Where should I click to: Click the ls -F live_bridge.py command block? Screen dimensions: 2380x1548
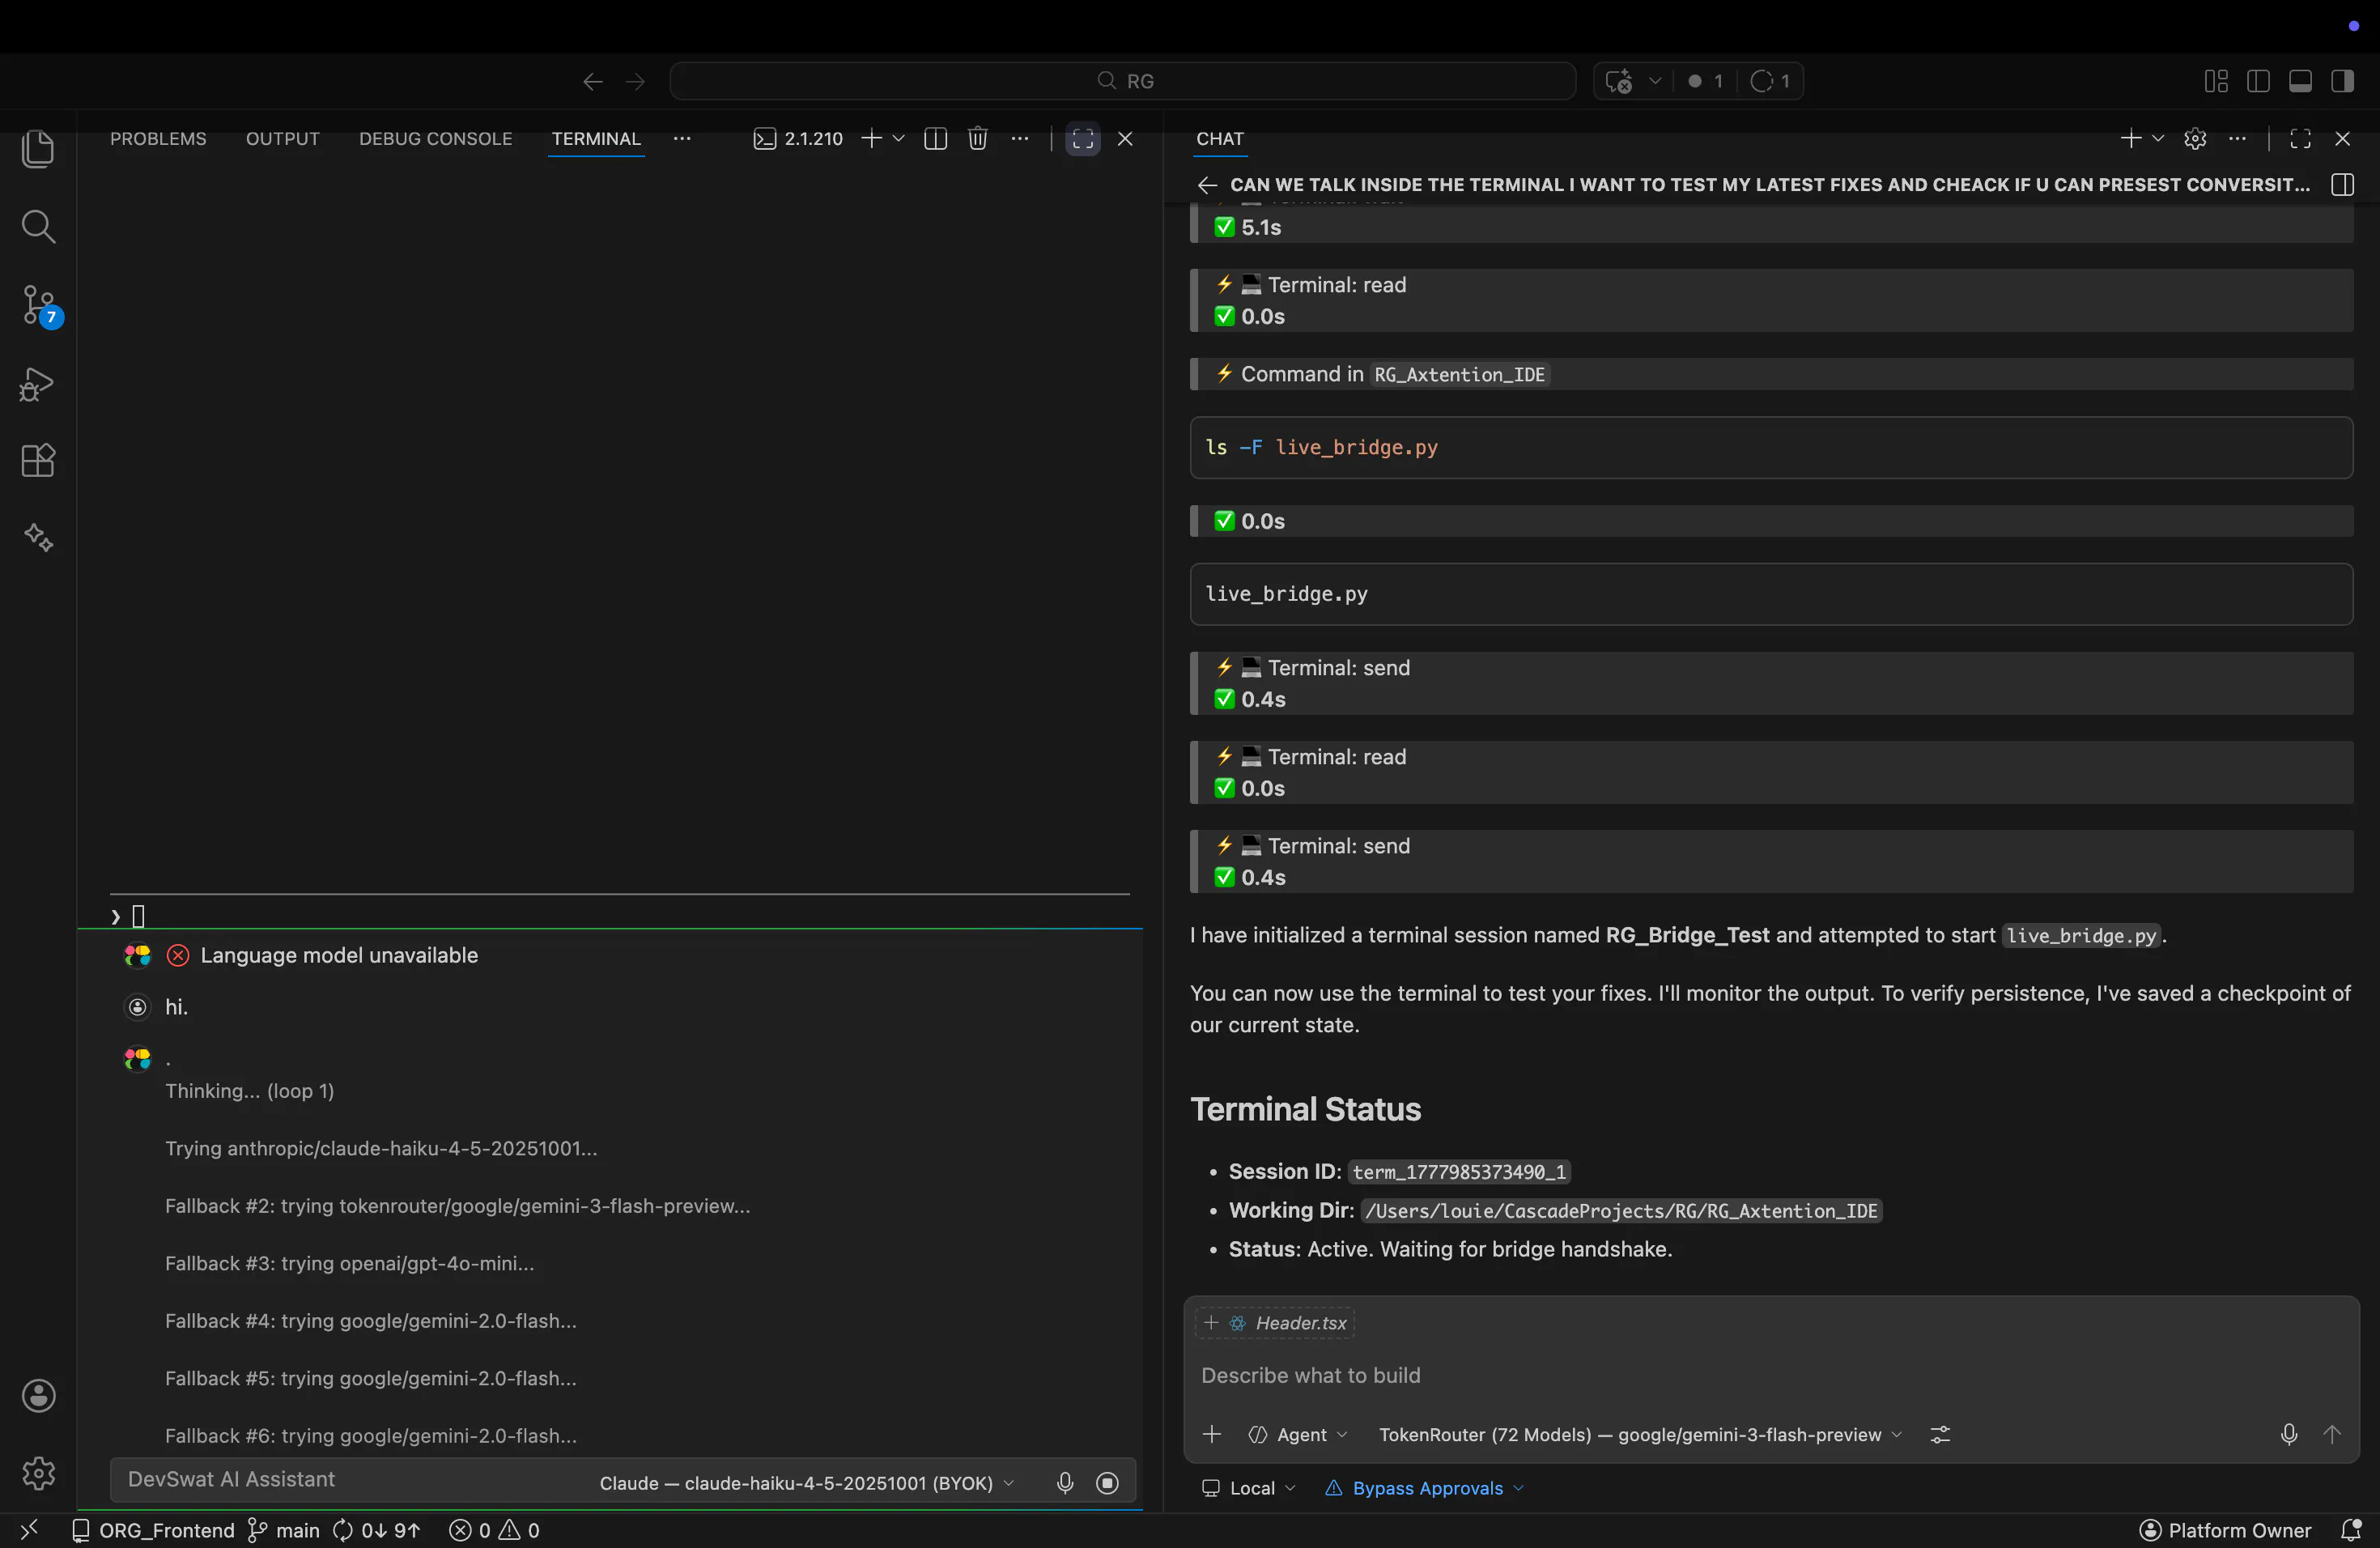[1770, 448]
